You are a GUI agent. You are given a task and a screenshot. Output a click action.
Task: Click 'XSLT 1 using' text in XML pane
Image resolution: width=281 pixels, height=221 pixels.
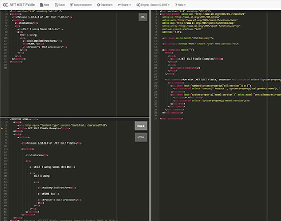pos(28,35)
